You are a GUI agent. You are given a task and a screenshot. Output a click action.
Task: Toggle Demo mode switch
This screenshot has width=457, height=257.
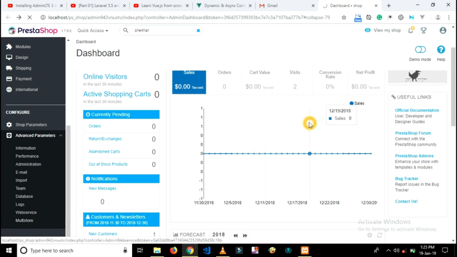[x=420, y=50]
